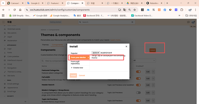Click Admin breadcrumb link
The height and width of the screenshot is (104, 199).
click(x=43, y=30)
